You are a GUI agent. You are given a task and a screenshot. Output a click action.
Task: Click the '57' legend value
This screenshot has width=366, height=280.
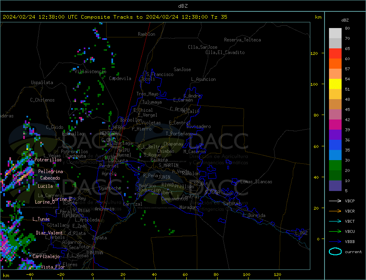point(347,69)
